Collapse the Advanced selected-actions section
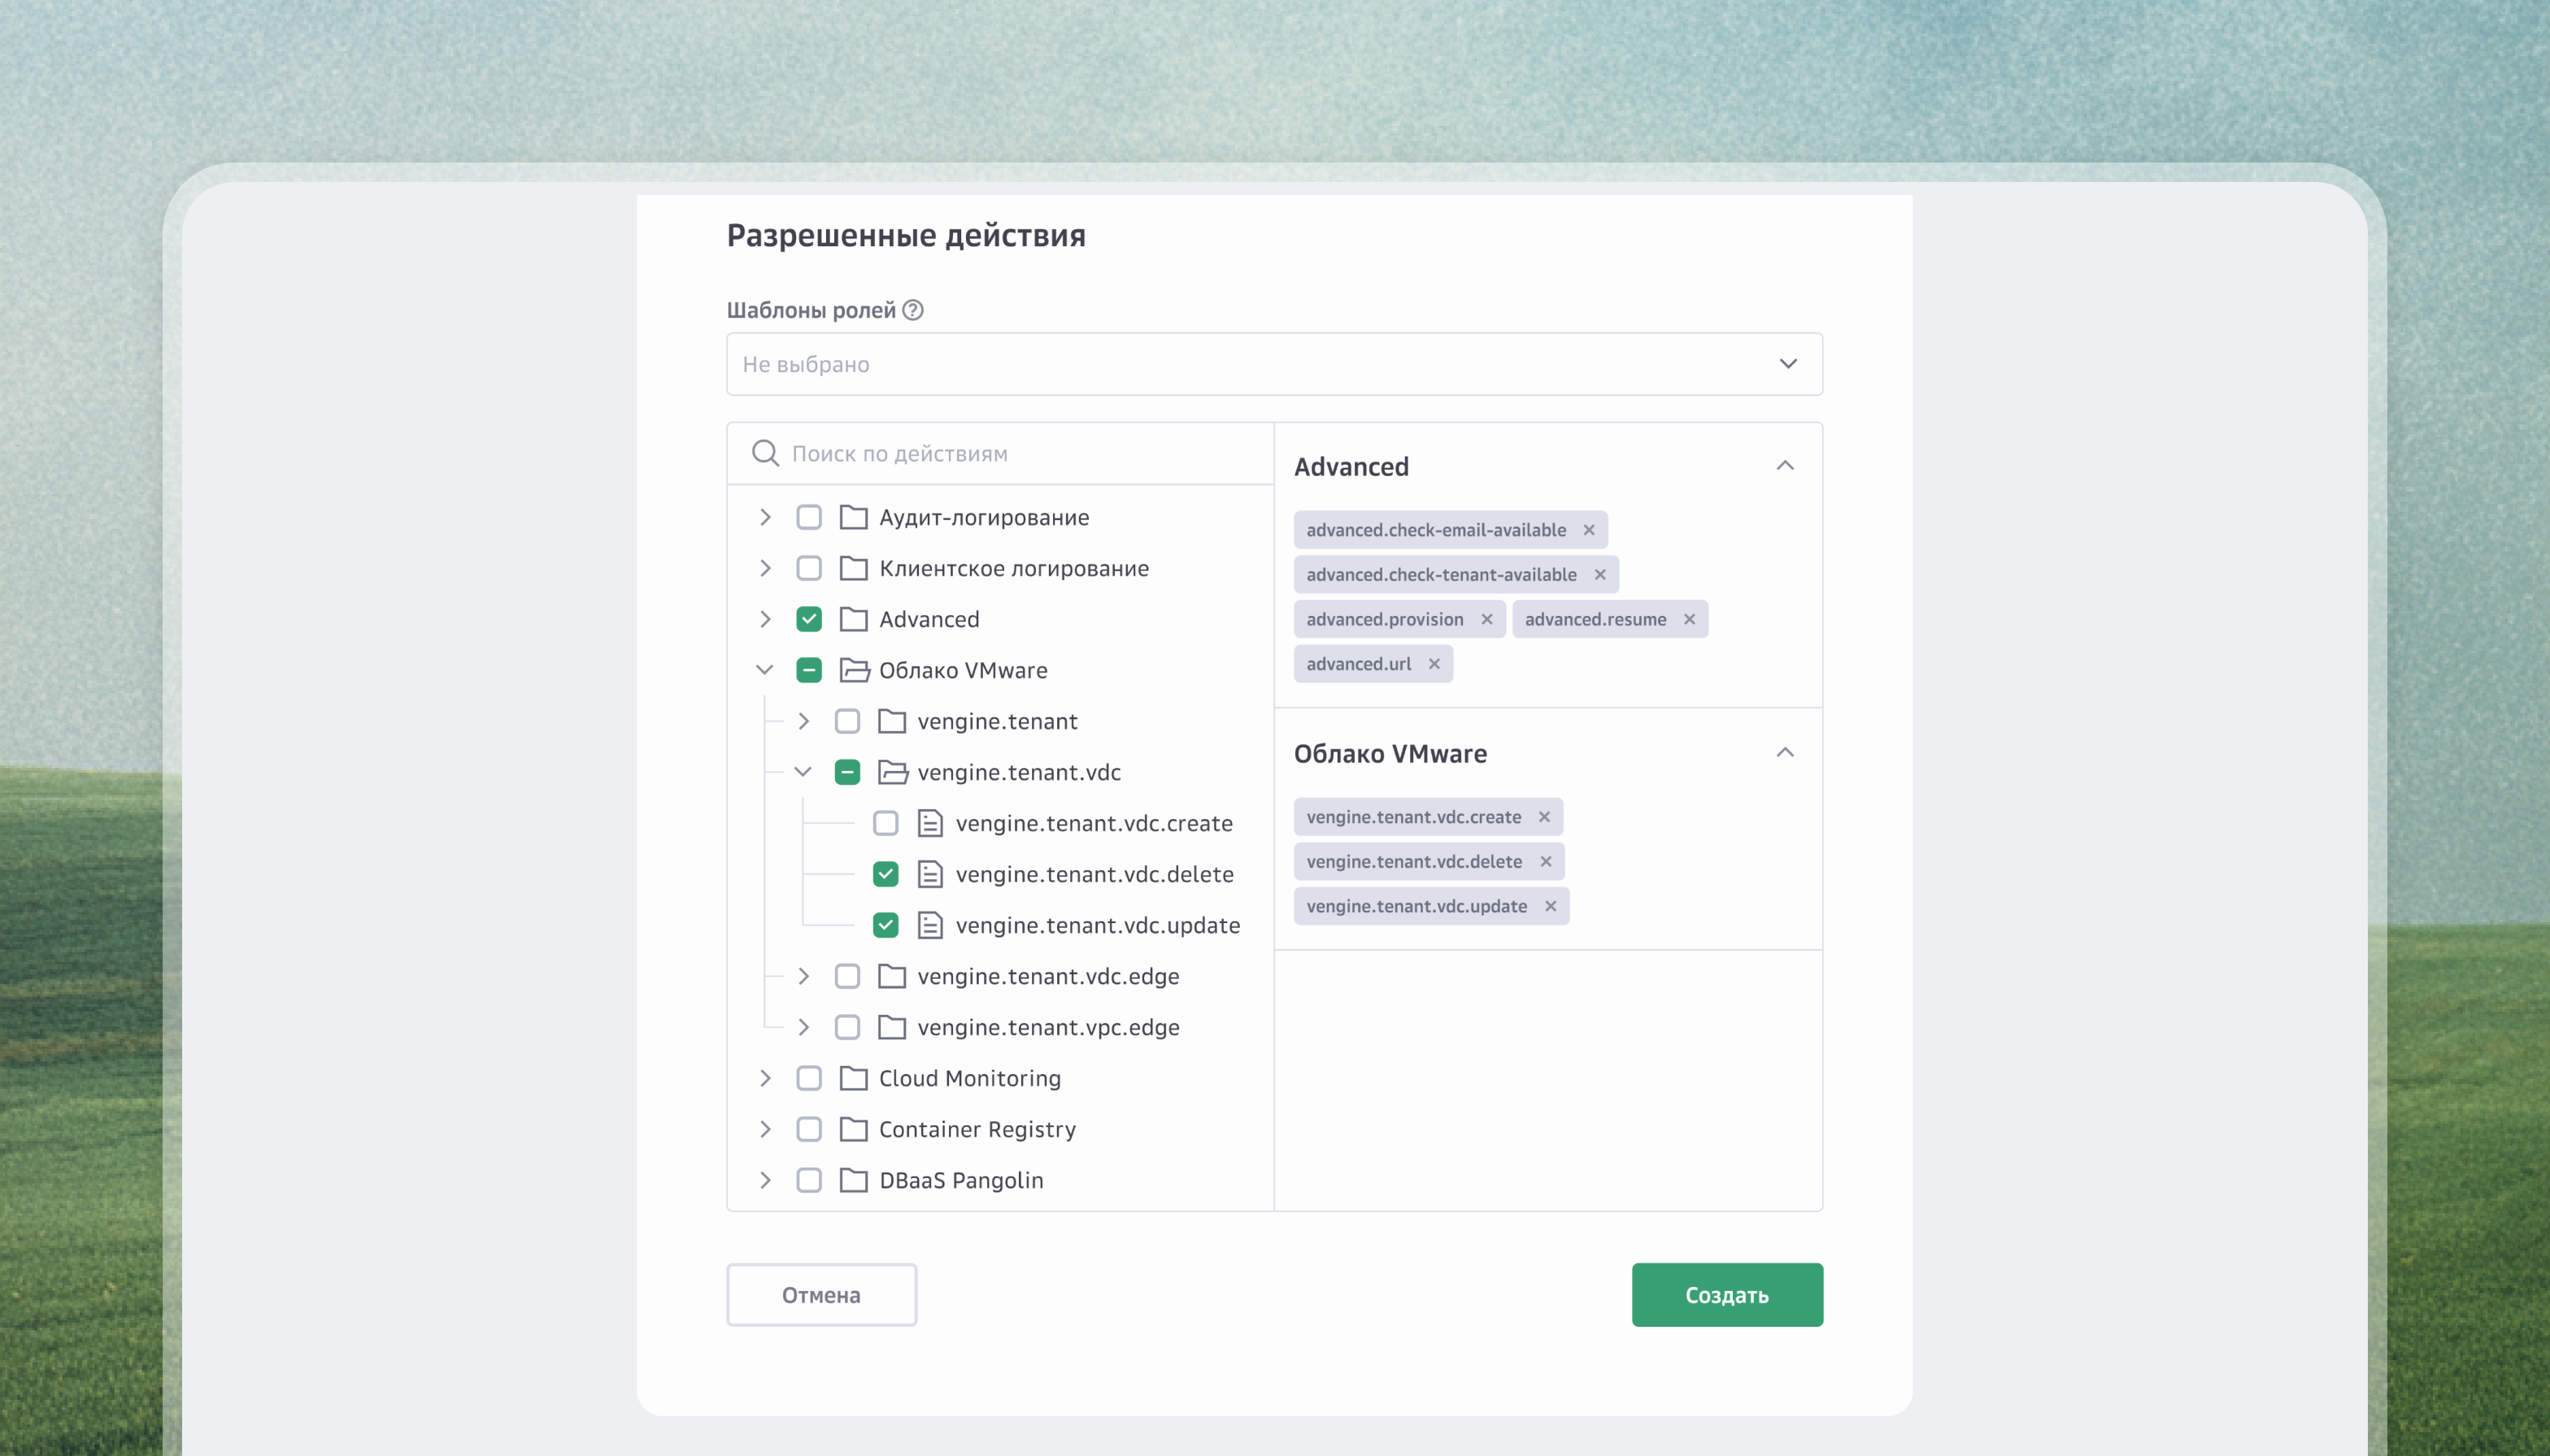 1786,466
